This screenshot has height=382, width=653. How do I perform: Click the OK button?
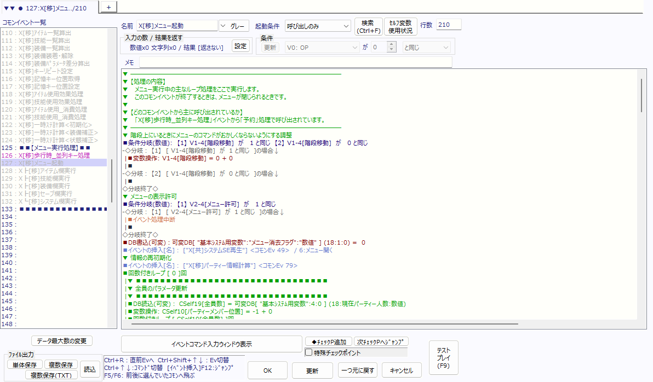tap(267, 371)
